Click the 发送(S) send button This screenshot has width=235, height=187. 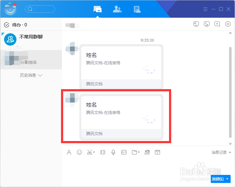218,179
